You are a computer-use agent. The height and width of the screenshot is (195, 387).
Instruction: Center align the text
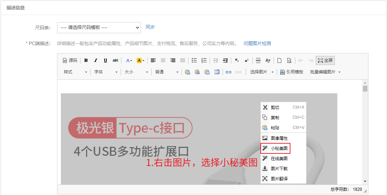point(163,60)
